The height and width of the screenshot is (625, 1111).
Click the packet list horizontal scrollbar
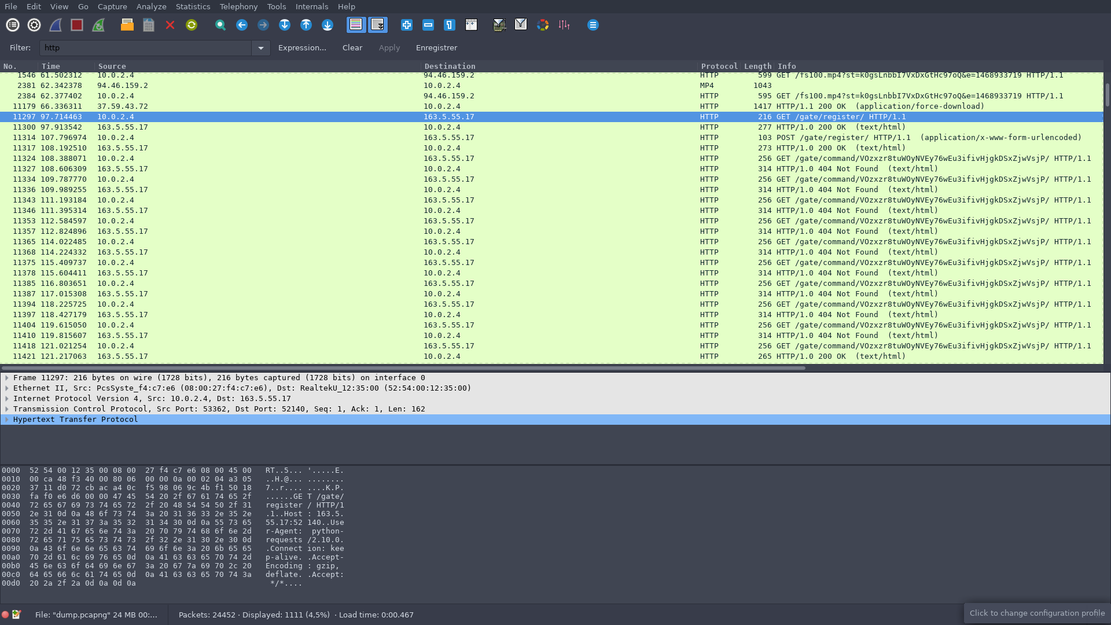tap(403, 368)
